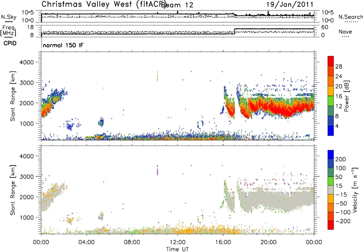Pick the dark green 50–100 m/s velocity swatch
Screen dimensions: 363x252
(x=331, y=172)
